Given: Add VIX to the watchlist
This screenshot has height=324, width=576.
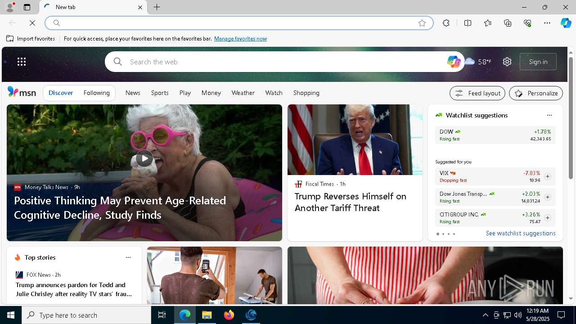Looking at the screenshot, I should coord(547,176).
